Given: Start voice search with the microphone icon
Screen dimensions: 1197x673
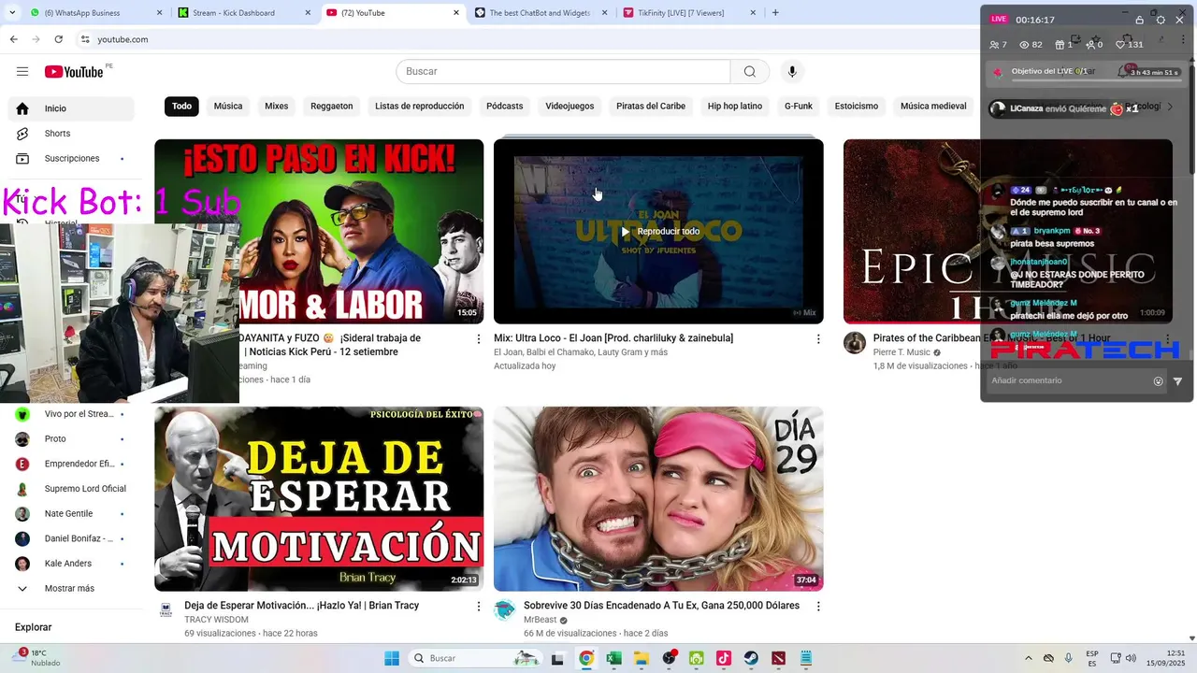Looking at the screenshot, I should pyautogui.click(x=792, y=72).
